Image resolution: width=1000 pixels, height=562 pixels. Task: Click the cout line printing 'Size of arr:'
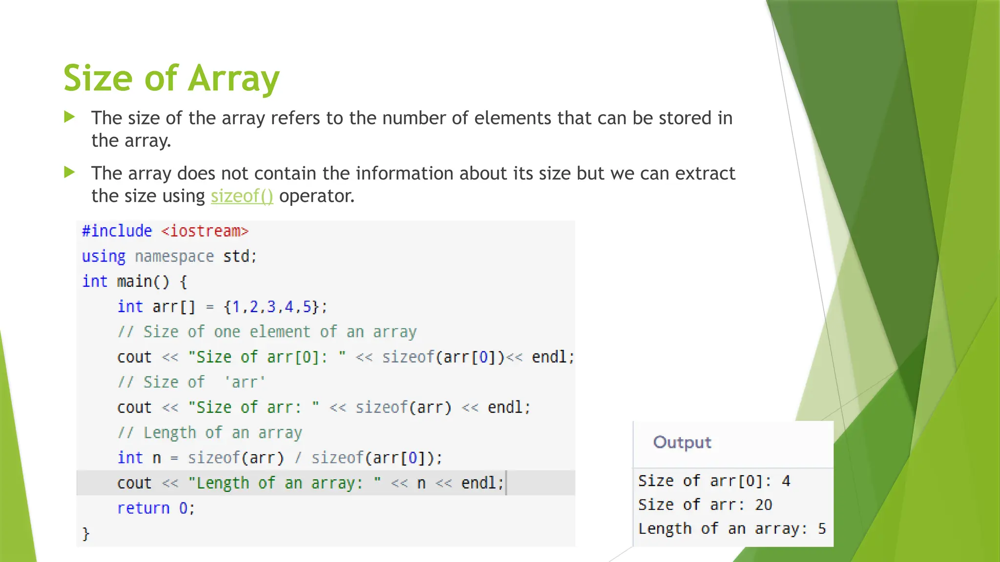pos(323,407)
